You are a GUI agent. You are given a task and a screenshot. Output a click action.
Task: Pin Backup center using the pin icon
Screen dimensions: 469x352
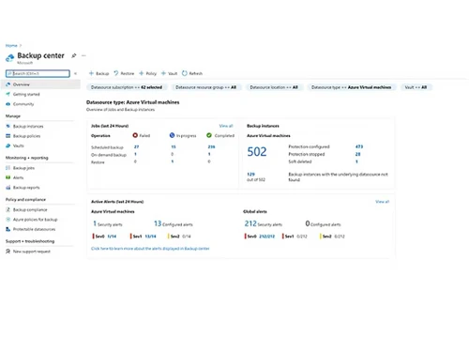point(74,55)
